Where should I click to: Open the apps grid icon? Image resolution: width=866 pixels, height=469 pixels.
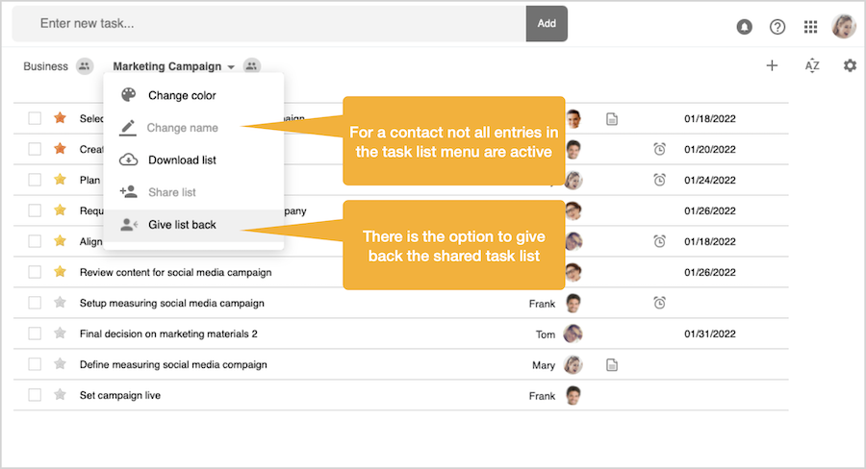(x=811, y=27)
